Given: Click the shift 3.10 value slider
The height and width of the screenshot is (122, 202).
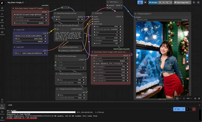Looking at the screenshot, I should pos(69,19).
